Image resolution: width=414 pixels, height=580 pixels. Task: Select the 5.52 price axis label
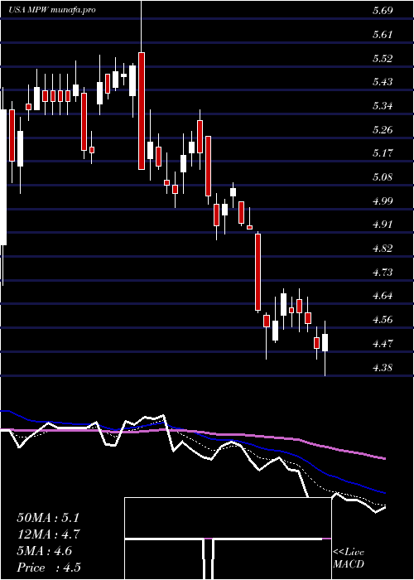pos(383,59)
